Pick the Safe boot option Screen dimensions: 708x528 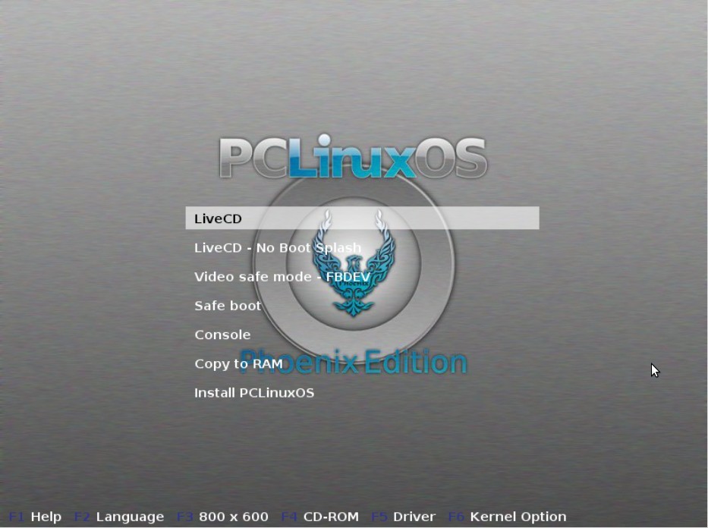[228, 306]
